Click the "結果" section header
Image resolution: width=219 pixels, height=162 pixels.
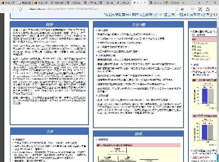point(138,134)
